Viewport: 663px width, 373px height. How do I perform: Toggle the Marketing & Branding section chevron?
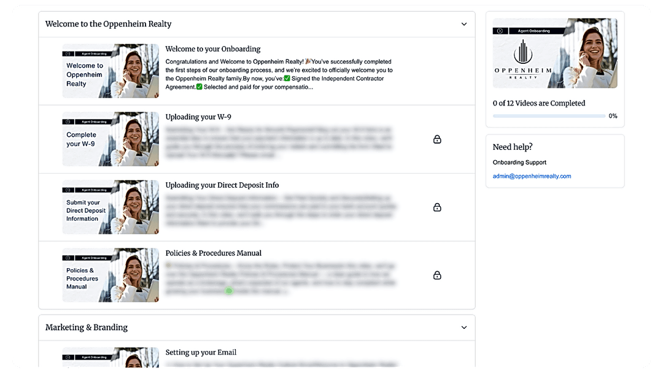(464, 328)
